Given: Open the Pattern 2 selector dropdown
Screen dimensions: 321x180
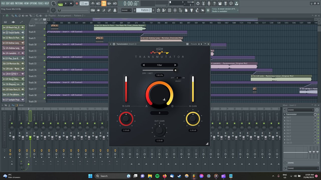Looking at the screenshot, I should coord(146,10).
